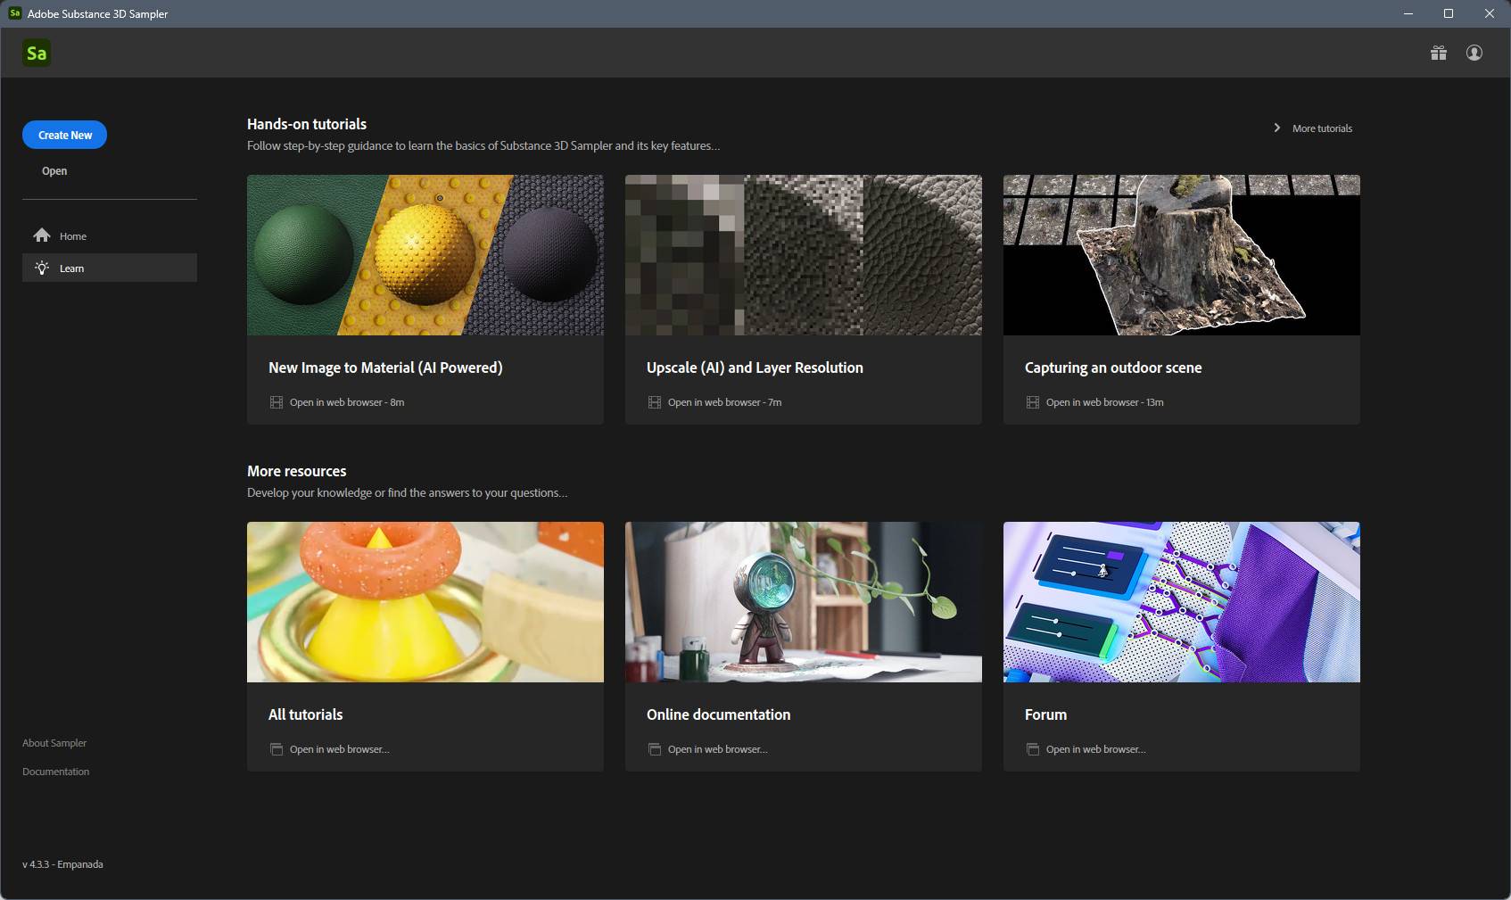The width and height of the screenshot is (1511, 900).
Task: Click 'Open in web browser - 13m' text
Action: point(1104,402)
